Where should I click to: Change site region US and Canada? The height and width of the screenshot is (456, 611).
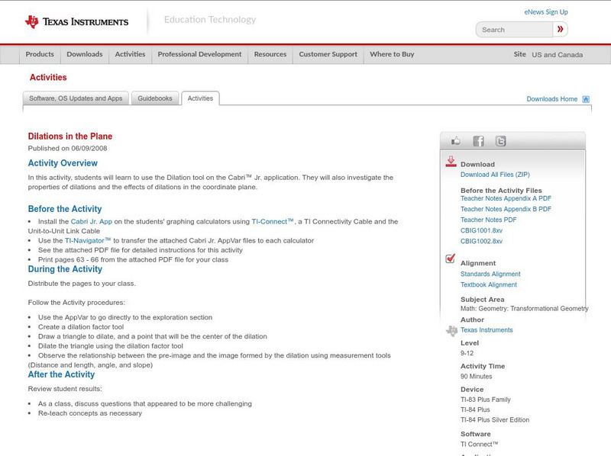point(558,55)
